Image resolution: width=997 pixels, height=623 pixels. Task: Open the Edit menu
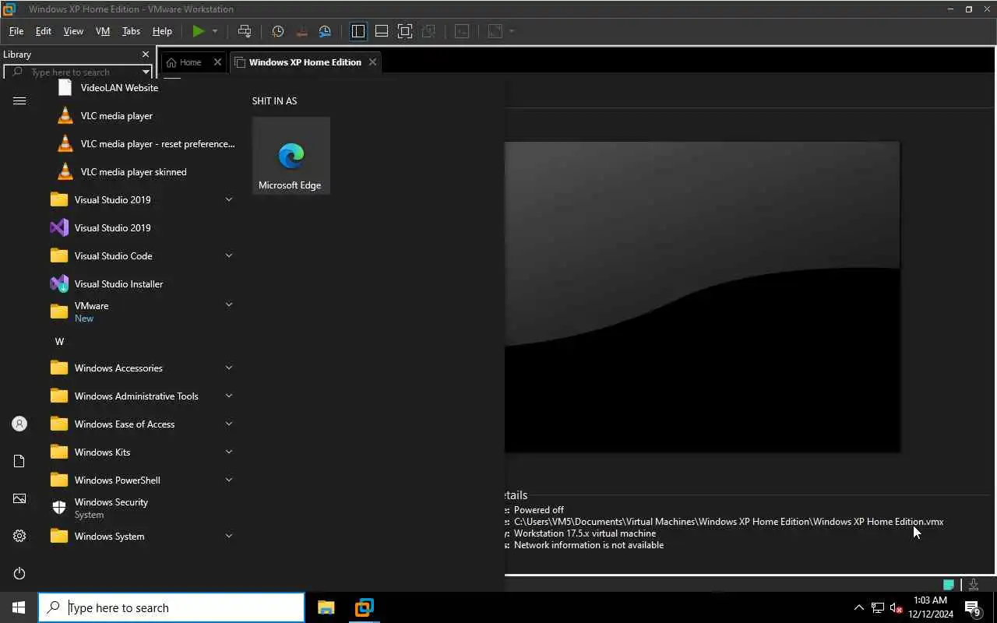click(x=44, y=31)
